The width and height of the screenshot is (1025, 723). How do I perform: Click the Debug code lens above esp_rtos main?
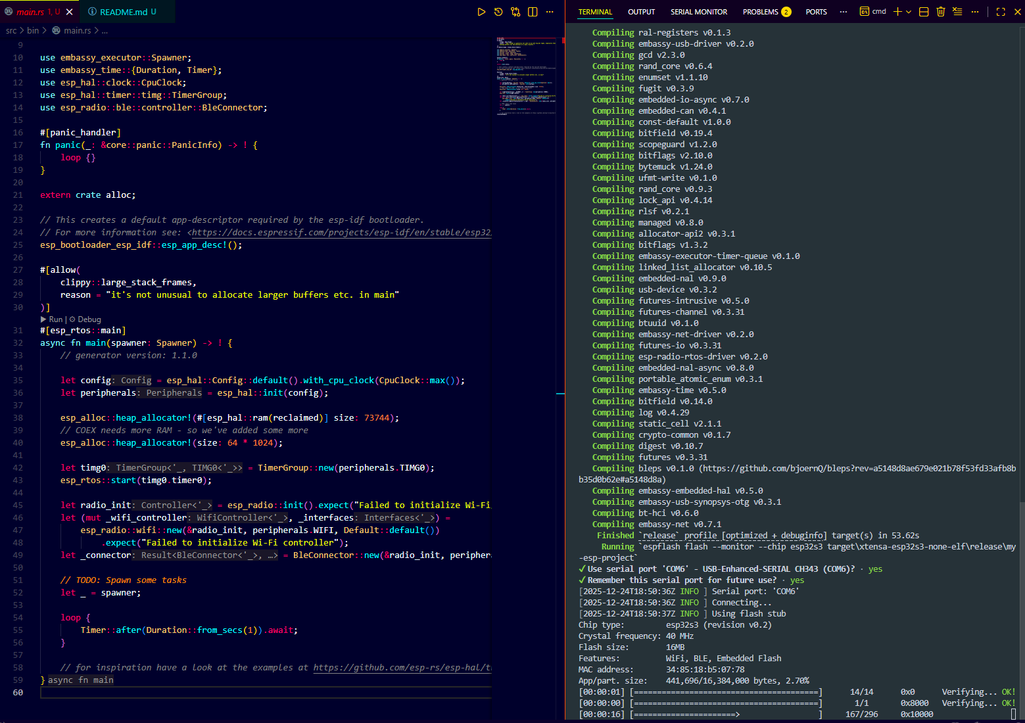85,319
